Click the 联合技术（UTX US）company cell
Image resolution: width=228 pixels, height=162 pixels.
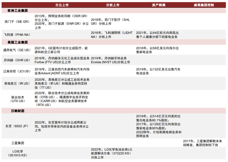[x=18, y=99]
